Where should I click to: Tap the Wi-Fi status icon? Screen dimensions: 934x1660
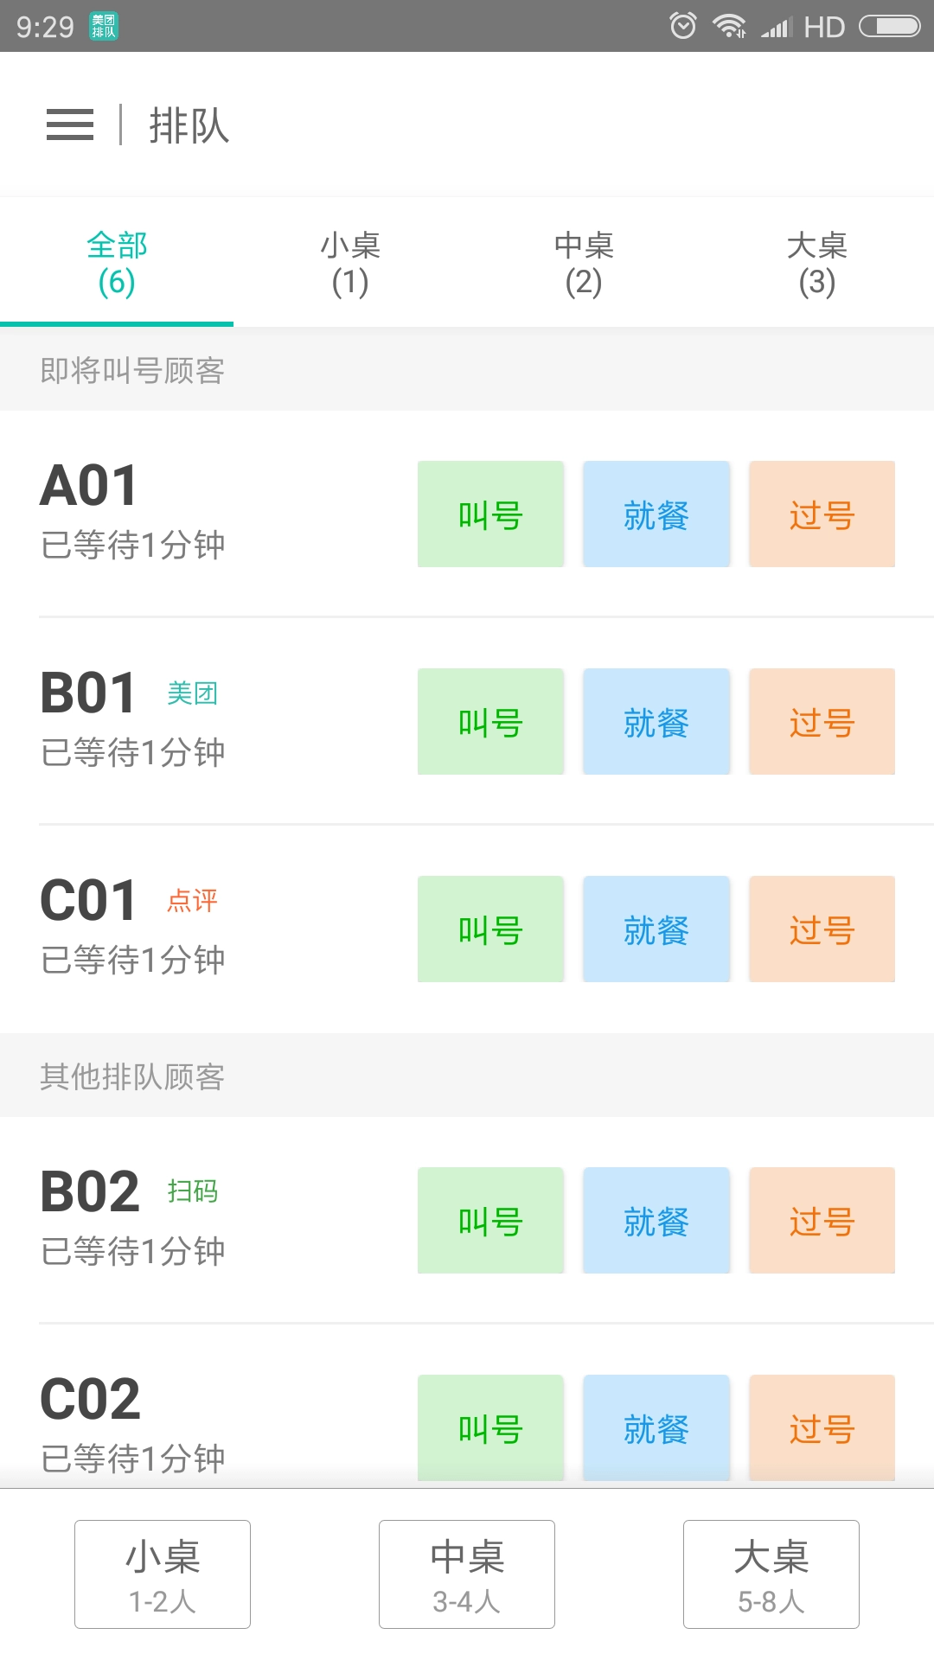coord(728,26)
